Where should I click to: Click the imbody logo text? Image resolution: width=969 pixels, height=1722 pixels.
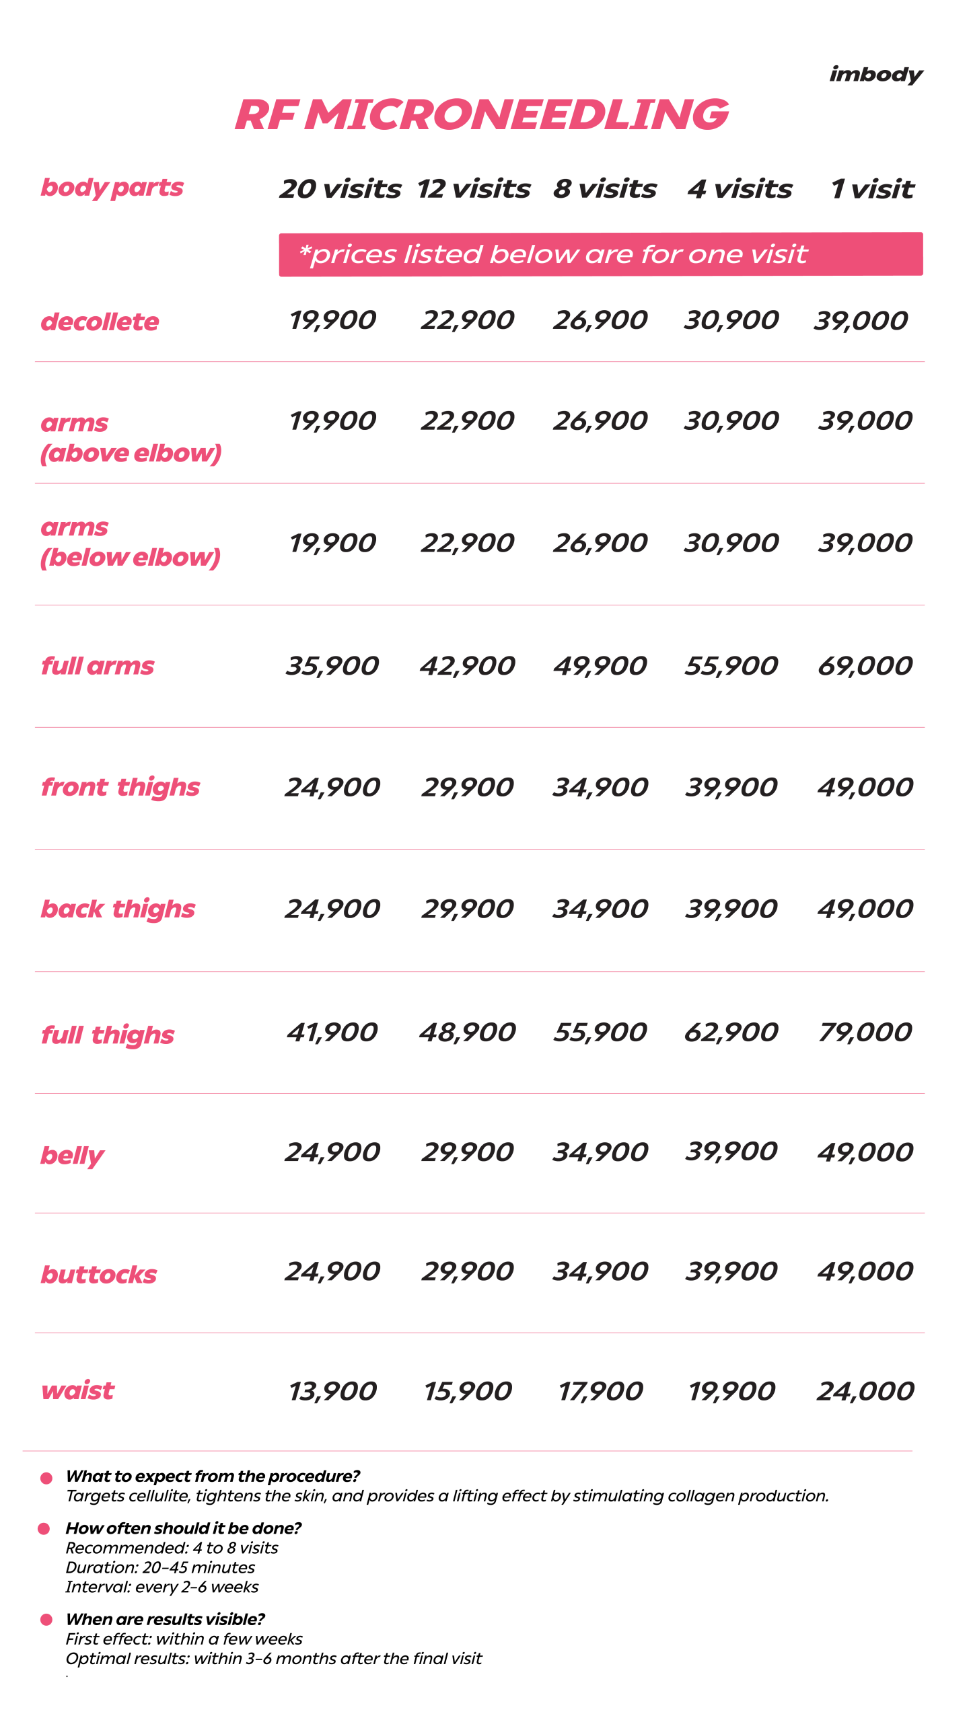875,74
